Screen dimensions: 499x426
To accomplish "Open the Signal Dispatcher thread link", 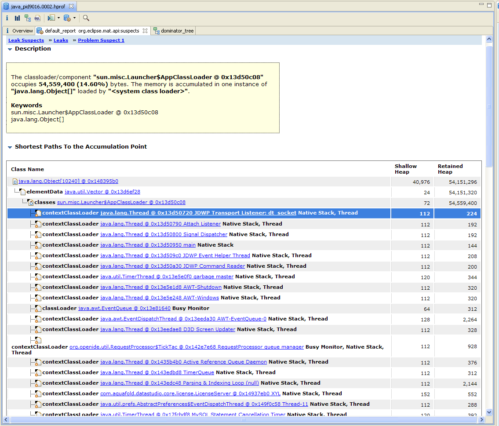I will point(164,234).
